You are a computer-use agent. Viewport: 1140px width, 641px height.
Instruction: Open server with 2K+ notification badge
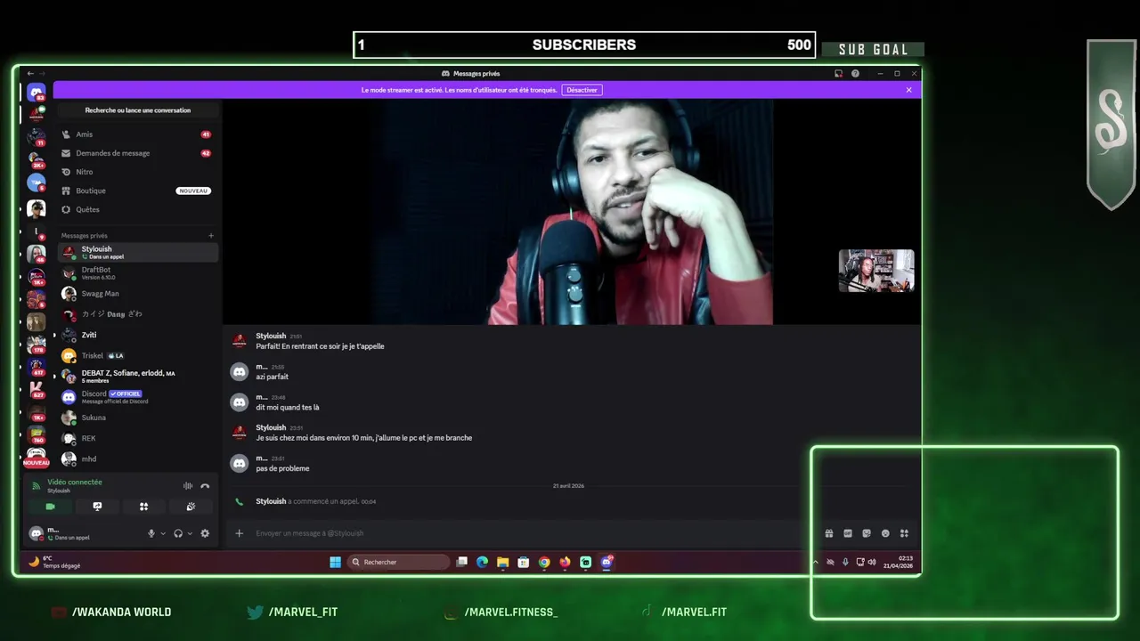pos(37,160)
